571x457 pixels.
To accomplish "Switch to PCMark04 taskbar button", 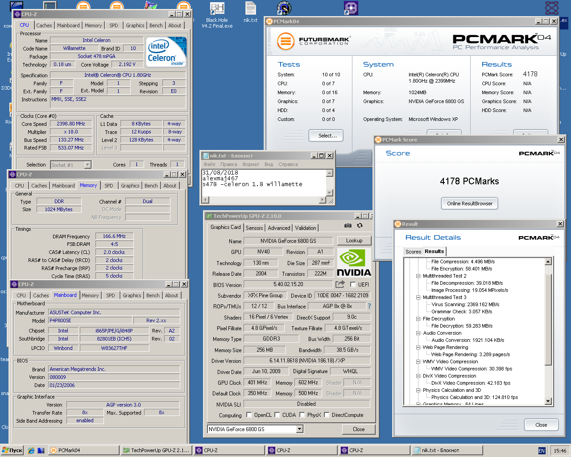I will coord(83,450).
